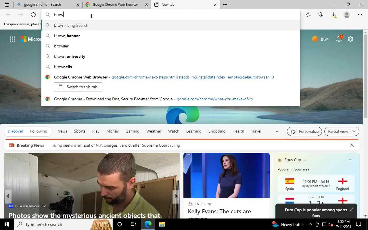Open the News category
The height and width of the screenshot is (230, 368).
(x=62, y=131)
